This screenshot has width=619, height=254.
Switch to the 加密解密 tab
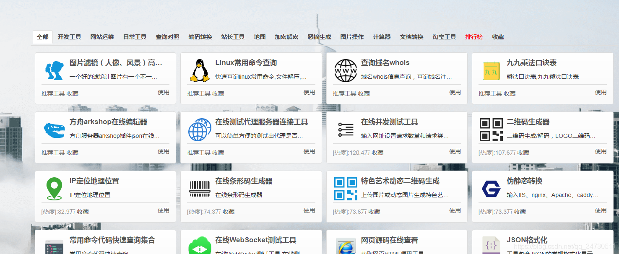point(287,37)
